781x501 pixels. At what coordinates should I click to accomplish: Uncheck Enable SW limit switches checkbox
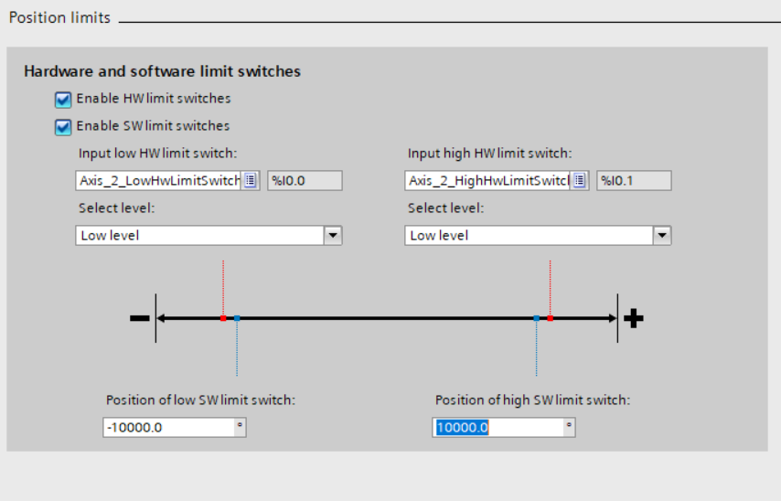(63, 127)
